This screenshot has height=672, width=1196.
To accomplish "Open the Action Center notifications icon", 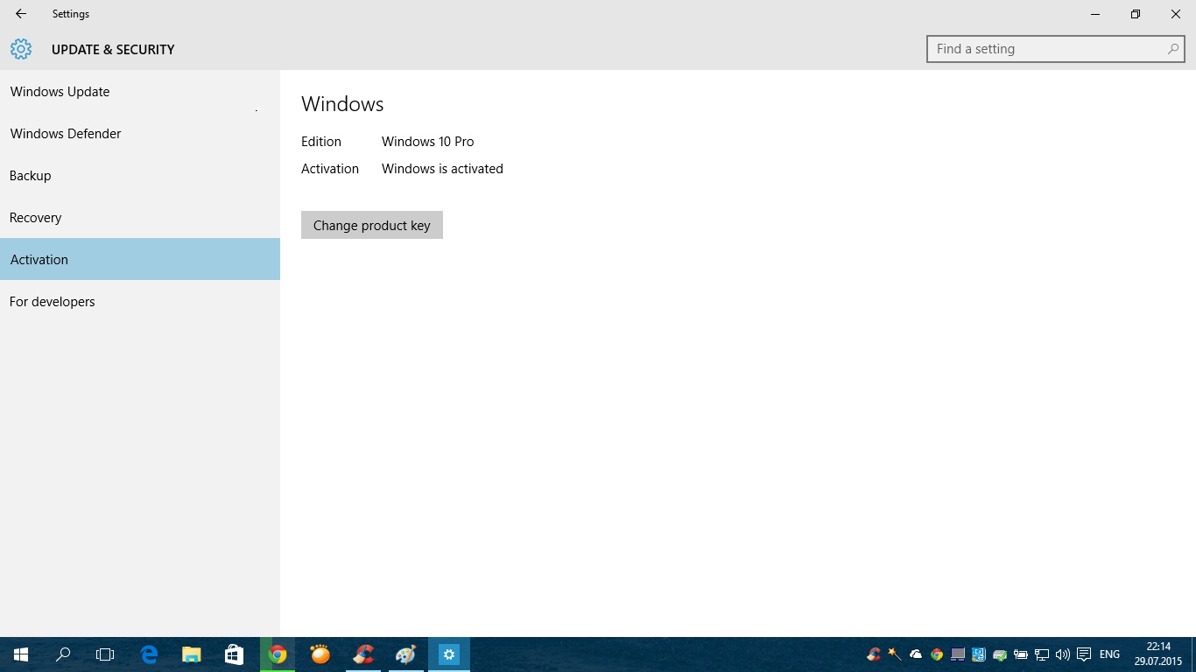I will pyautogui.click(x=1084, y=654).
